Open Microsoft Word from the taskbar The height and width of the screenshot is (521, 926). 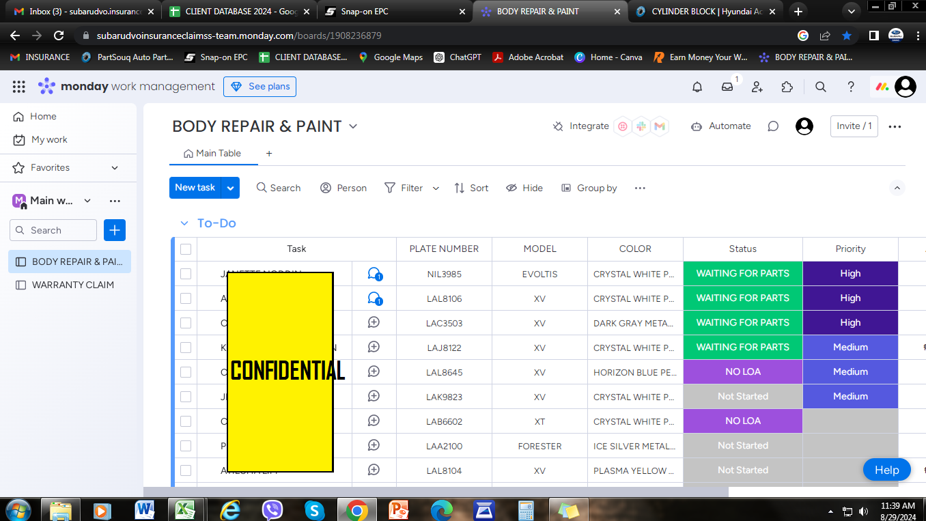coord(145,509)
